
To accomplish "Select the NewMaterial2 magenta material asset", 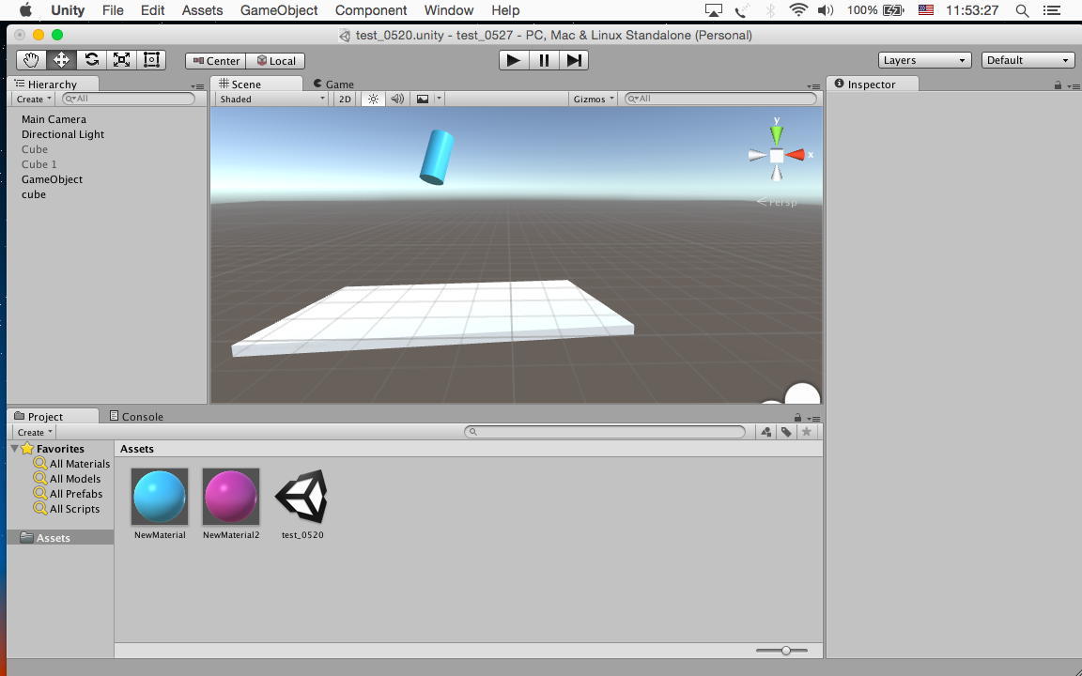I will tap(231, 503).
